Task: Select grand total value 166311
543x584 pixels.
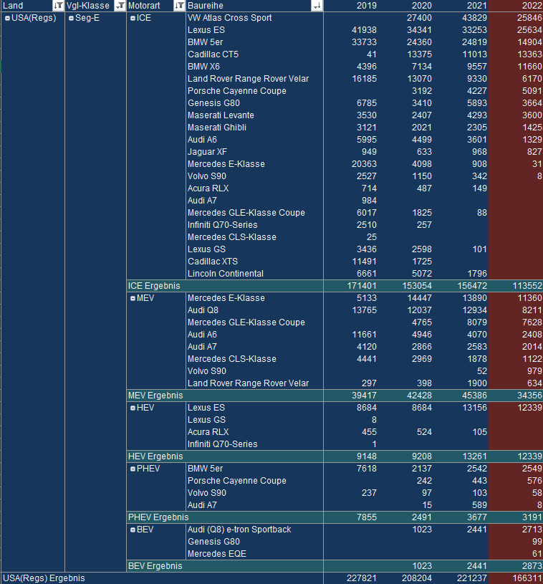Action: (527, 578)
